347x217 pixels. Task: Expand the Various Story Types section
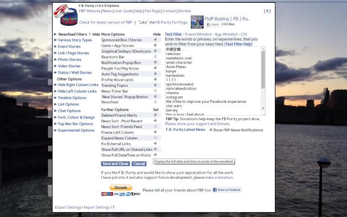click(75, 40)
